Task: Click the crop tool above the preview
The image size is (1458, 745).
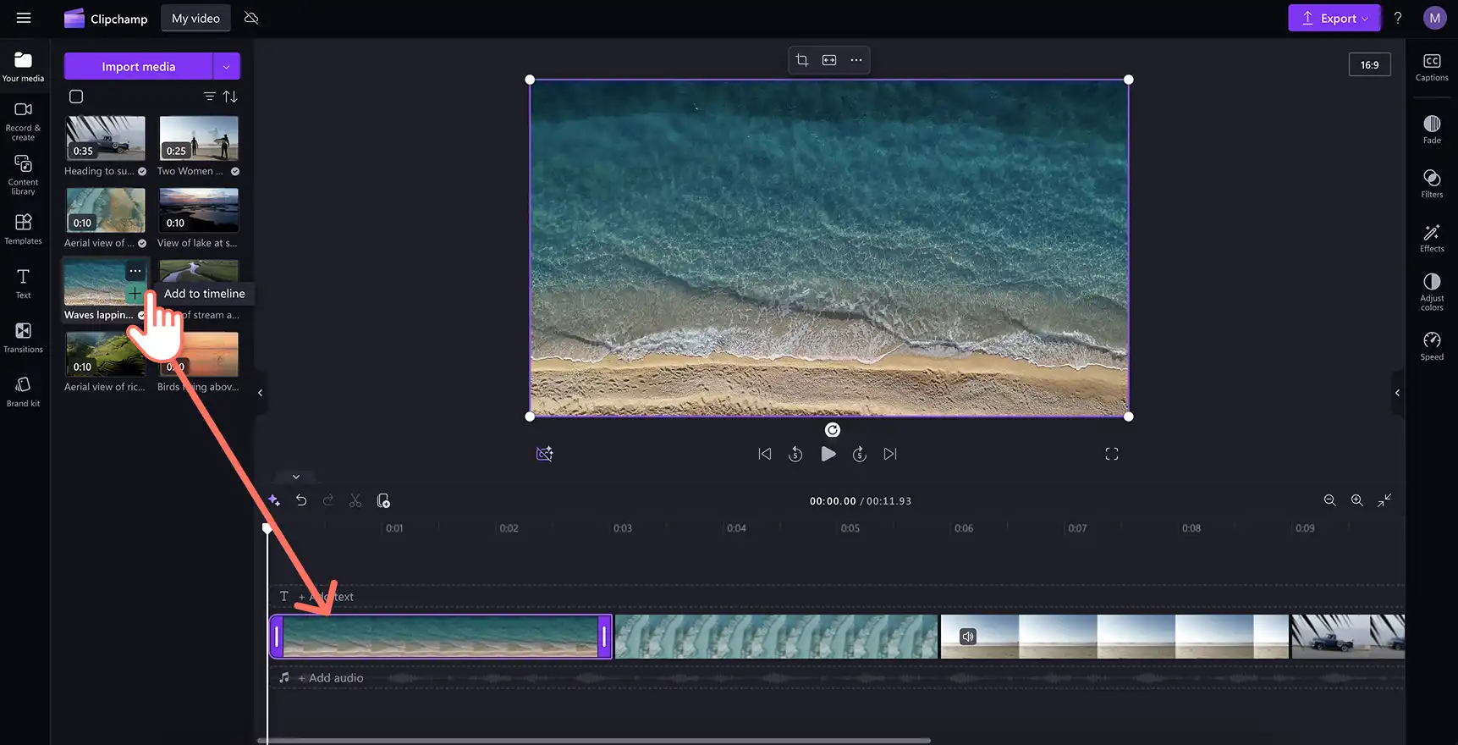Action: [x=802, y=60]
